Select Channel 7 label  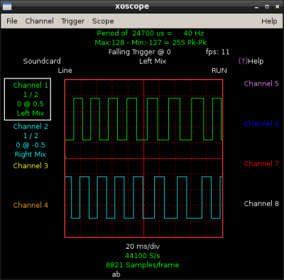coord(261,164)
